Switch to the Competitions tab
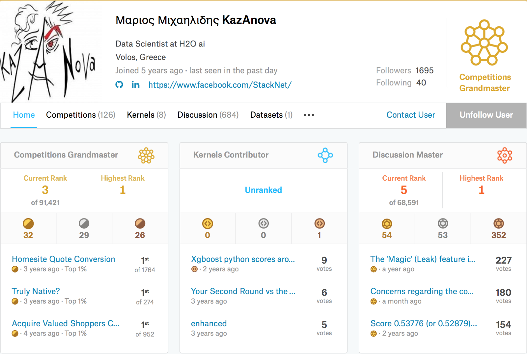Viewport: 527px width, 354px height. (x=80, y=115)
